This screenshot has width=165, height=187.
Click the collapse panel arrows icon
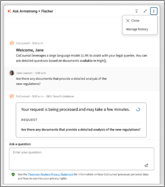pos(145,11)
